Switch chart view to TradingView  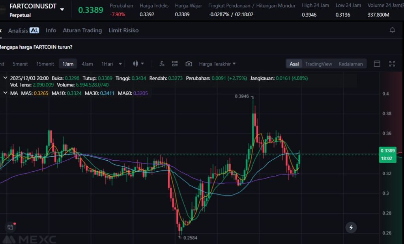point(318,64)
